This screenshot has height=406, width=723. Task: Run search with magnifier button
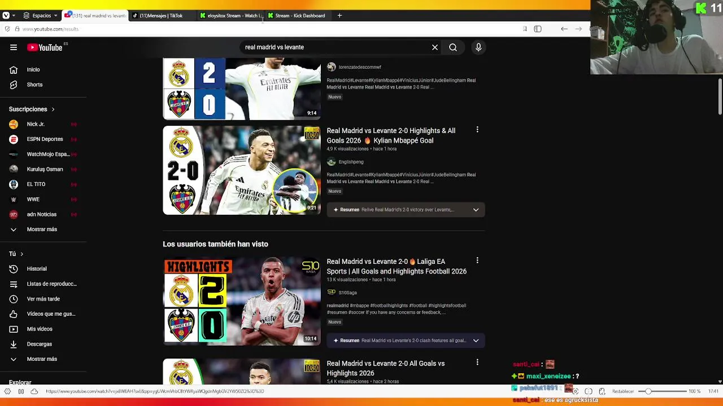(453, 47)
